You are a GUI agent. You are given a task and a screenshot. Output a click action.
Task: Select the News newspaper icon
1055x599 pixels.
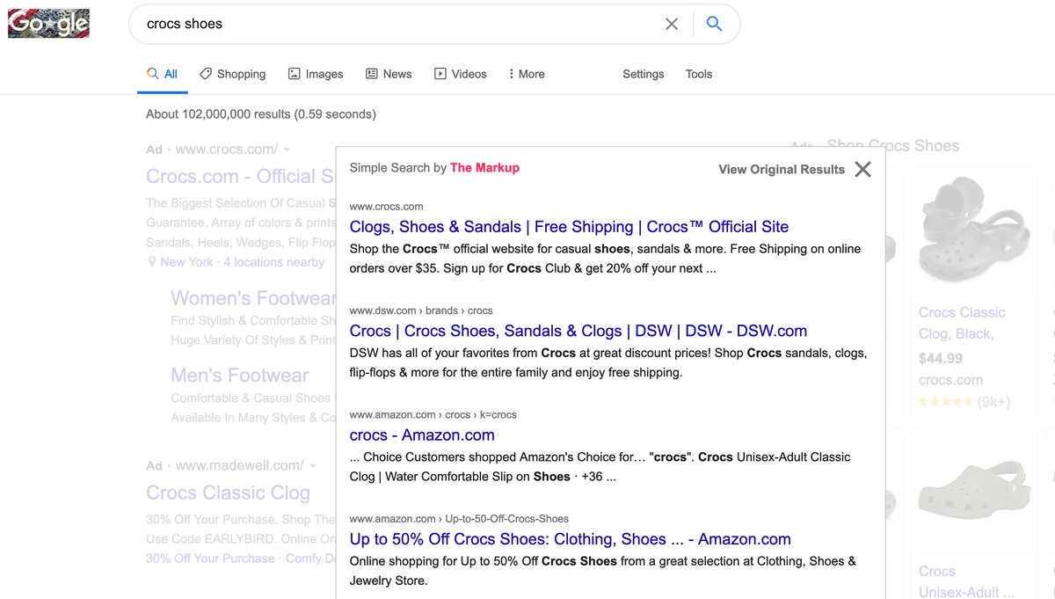[373, 74]
